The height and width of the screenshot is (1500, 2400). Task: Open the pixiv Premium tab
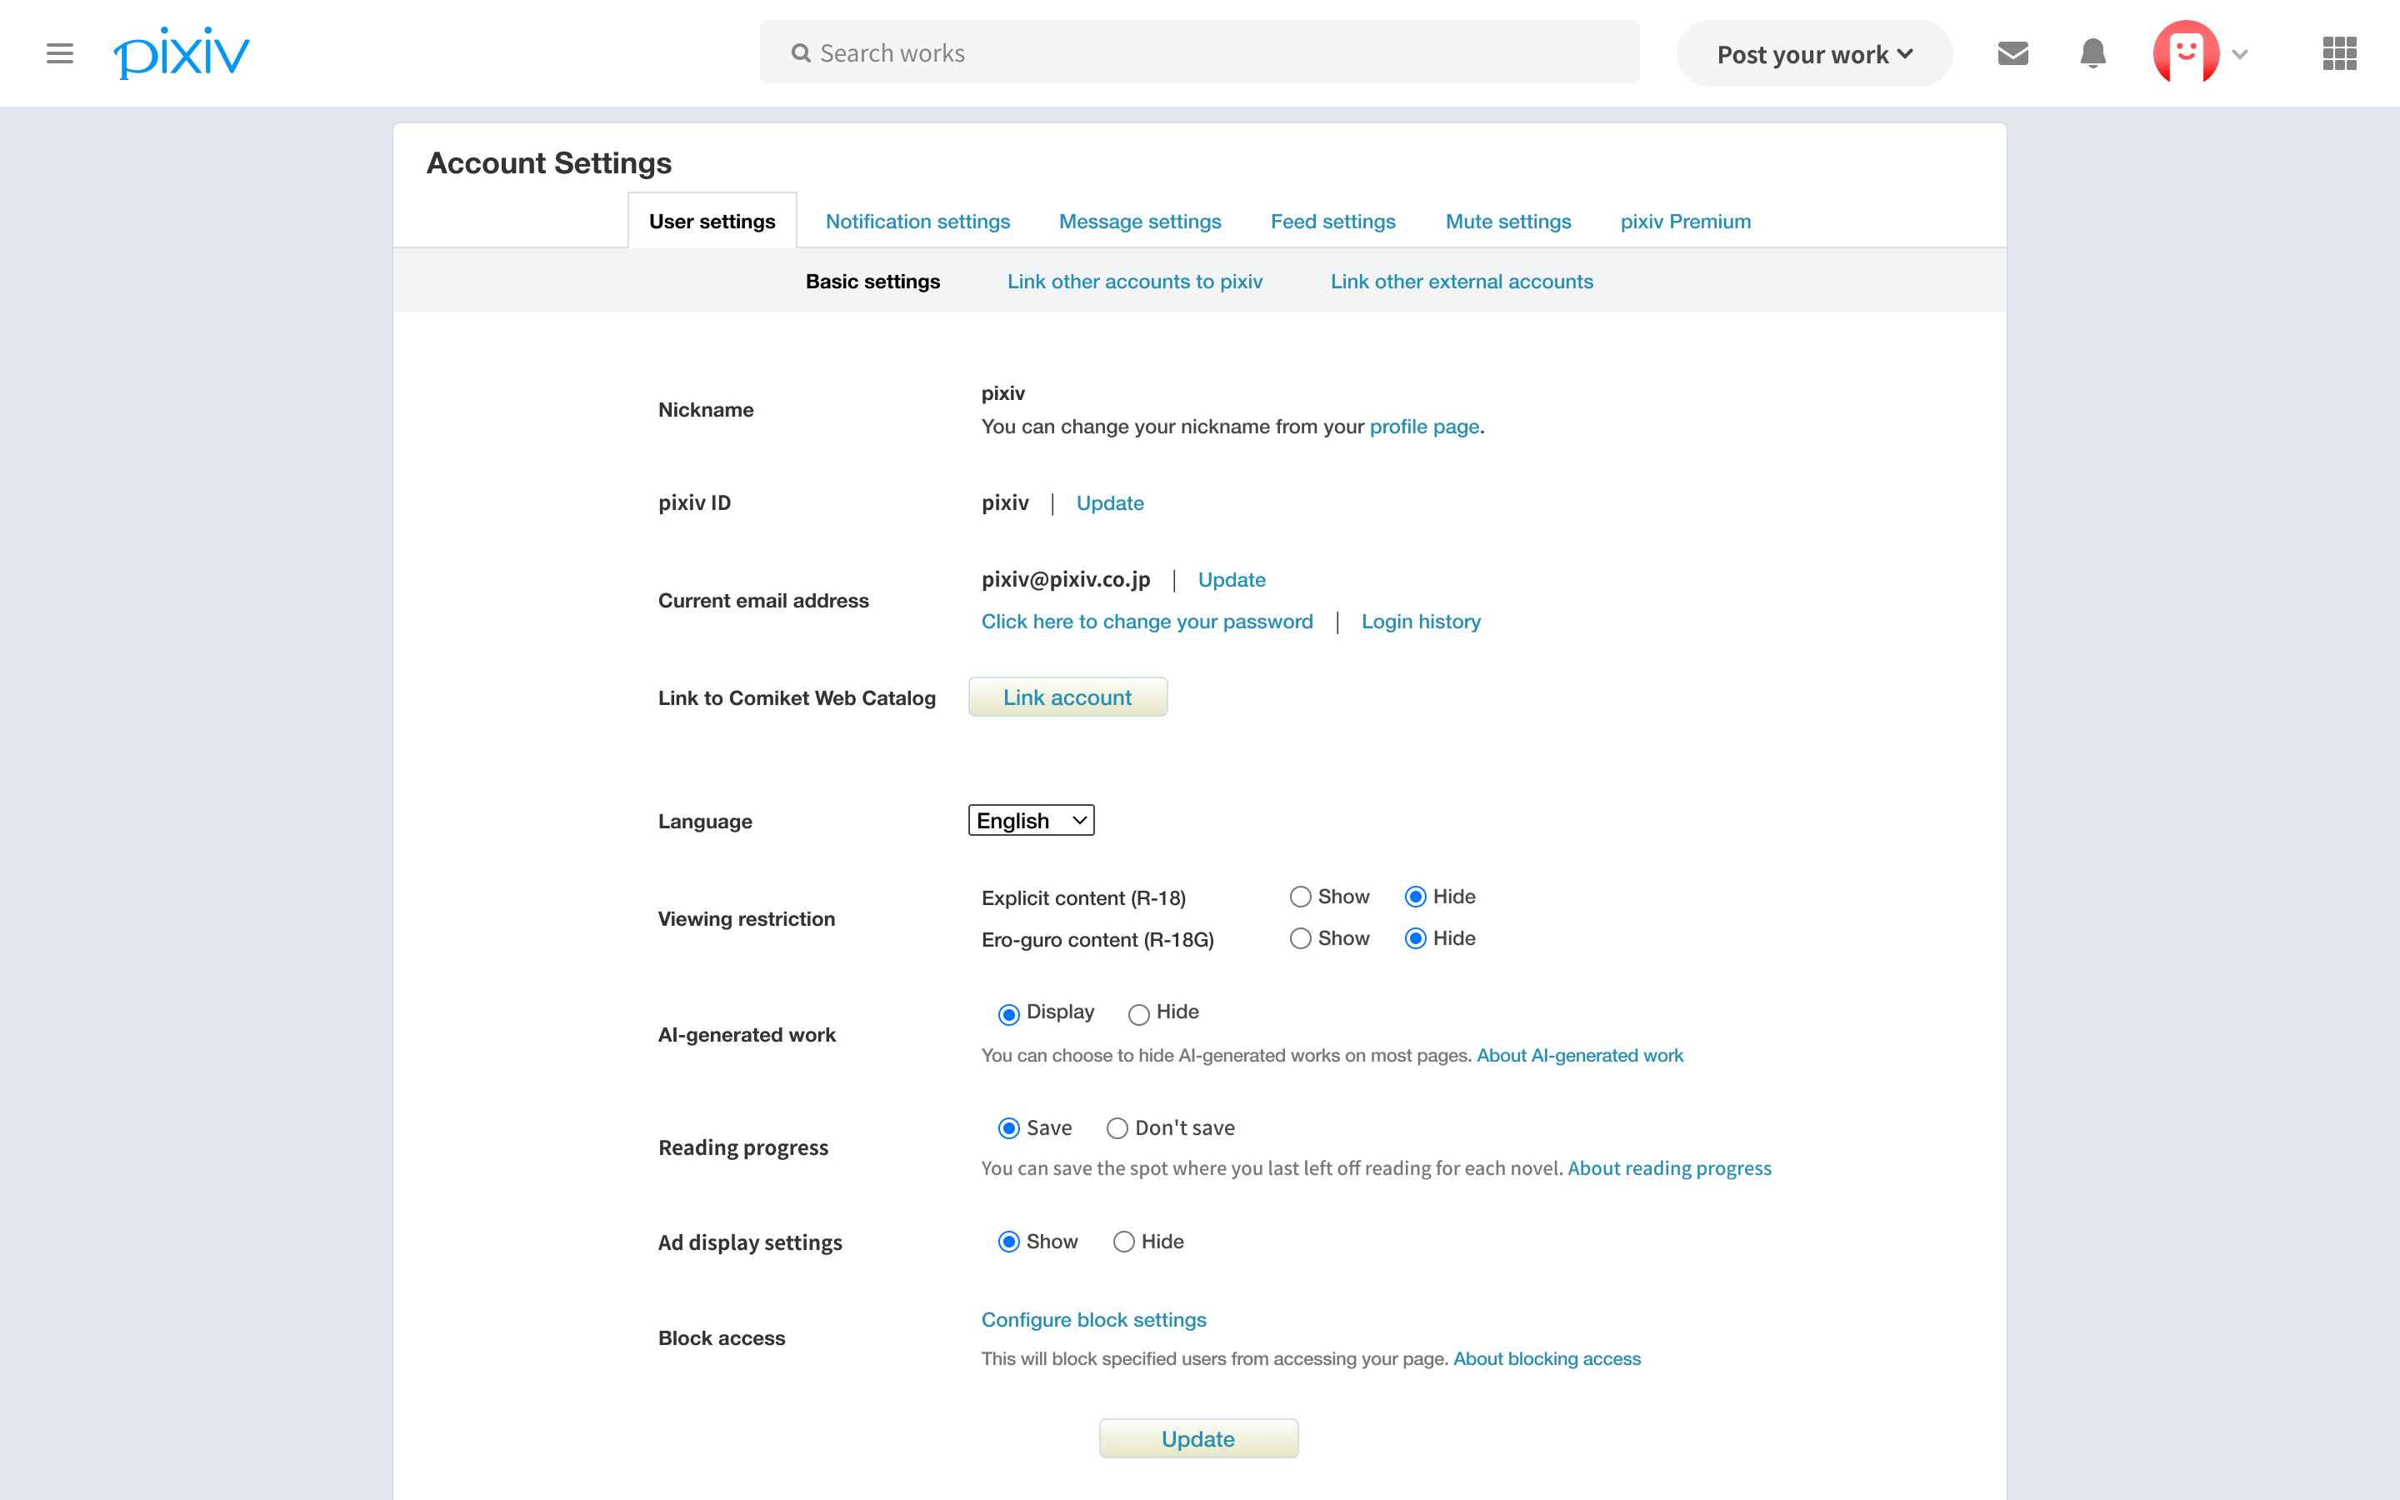tap(1684, 221)
